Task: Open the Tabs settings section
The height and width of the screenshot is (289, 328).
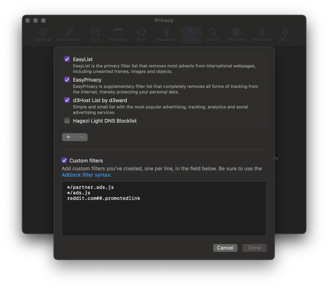Action: pyautogui.click(x=95, y=35)
